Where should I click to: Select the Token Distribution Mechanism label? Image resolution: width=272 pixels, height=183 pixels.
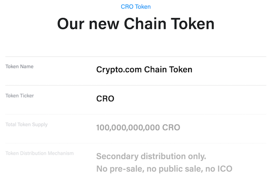pyautogui.click(x=39, y=153)
